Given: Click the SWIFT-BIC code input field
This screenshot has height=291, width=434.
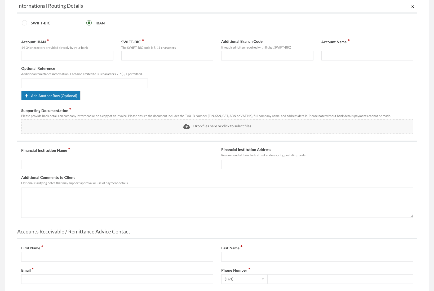Looking at the screenshot, I should click(x=167, y=56).
